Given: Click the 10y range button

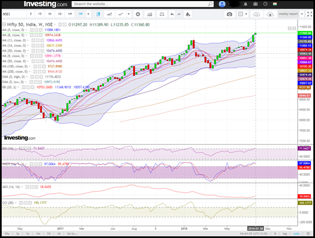Looking at the screenshot, I should pyautogui.click(x=7, y=234).
